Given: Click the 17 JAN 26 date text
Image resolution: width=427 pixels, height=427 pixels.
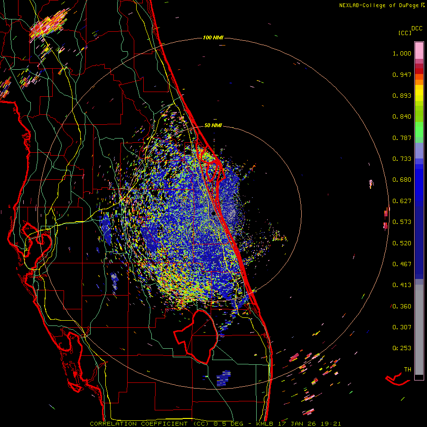Looking at the screenshot, I should (x=297, y=424).
